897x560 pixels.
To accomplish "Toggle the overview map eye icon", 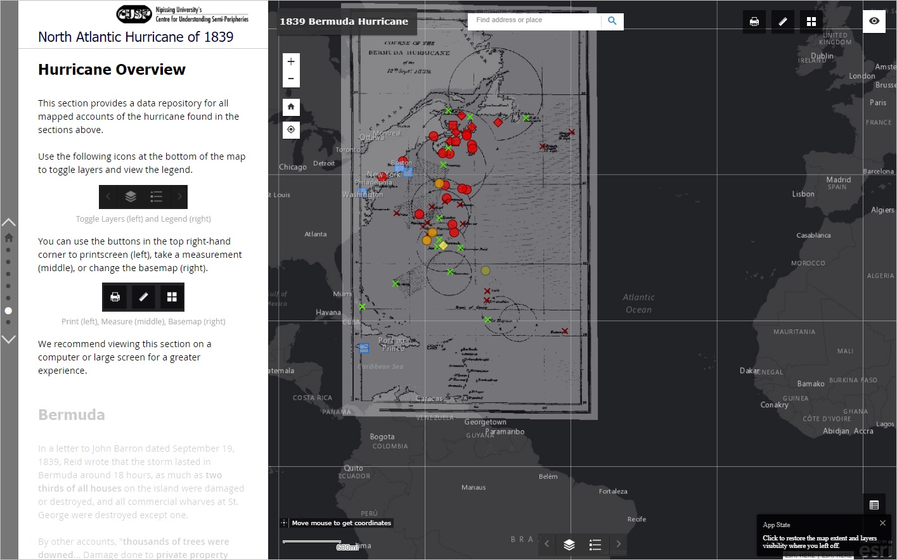I will click(x=874, y=21).
